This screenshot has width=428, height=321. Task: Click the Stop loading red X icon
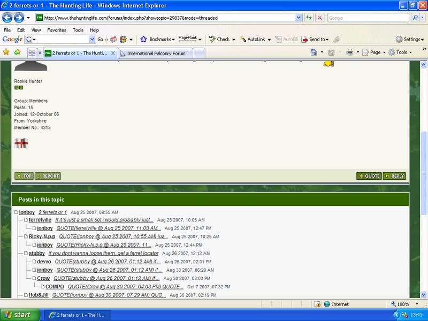click(x=319, y=18)
